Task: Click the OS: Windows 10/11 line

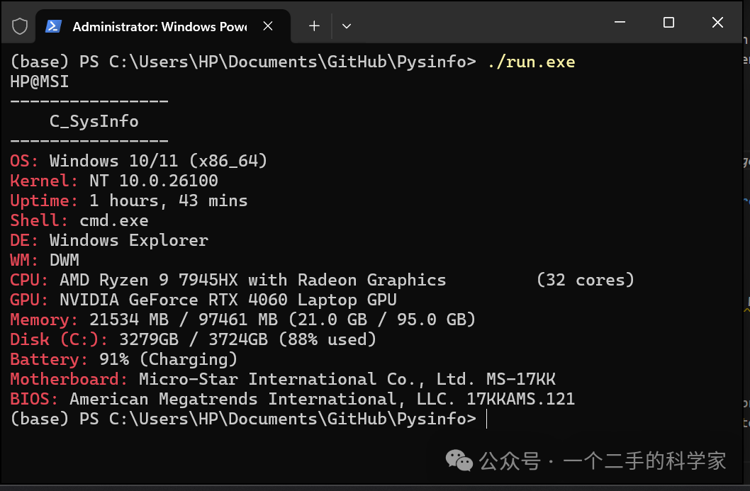Action: [x=138, y=161]
